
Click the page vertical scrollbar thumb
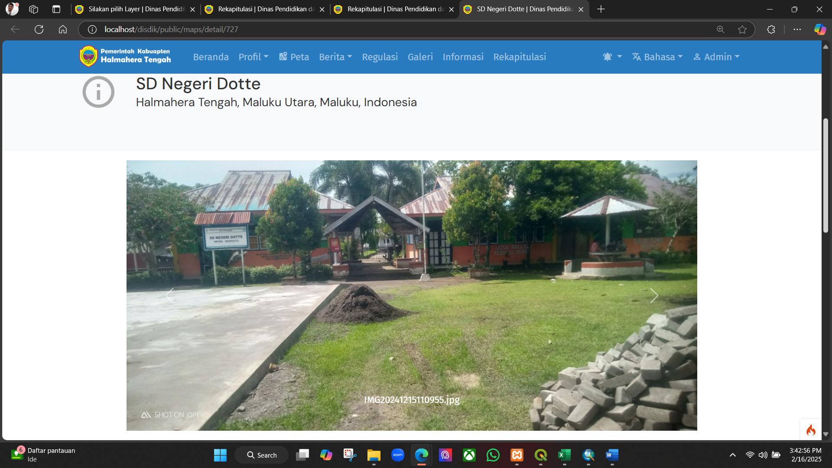click(x=825, y=175)
